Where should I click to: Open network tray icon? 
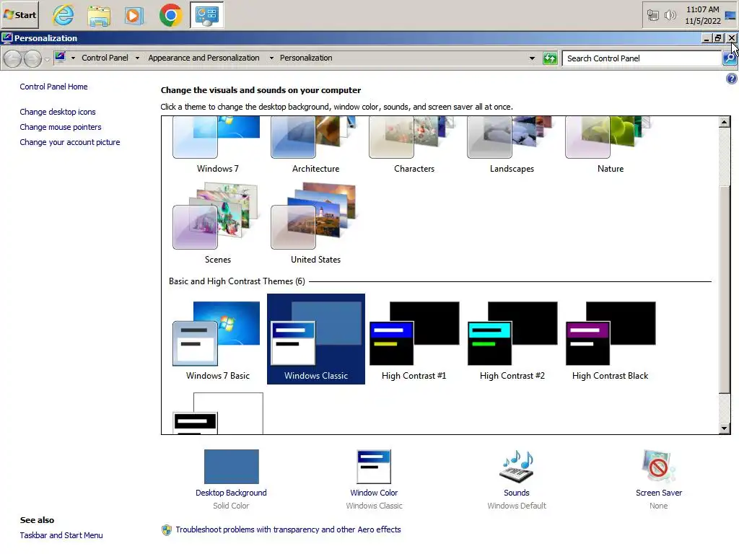[x=652, y=15]
